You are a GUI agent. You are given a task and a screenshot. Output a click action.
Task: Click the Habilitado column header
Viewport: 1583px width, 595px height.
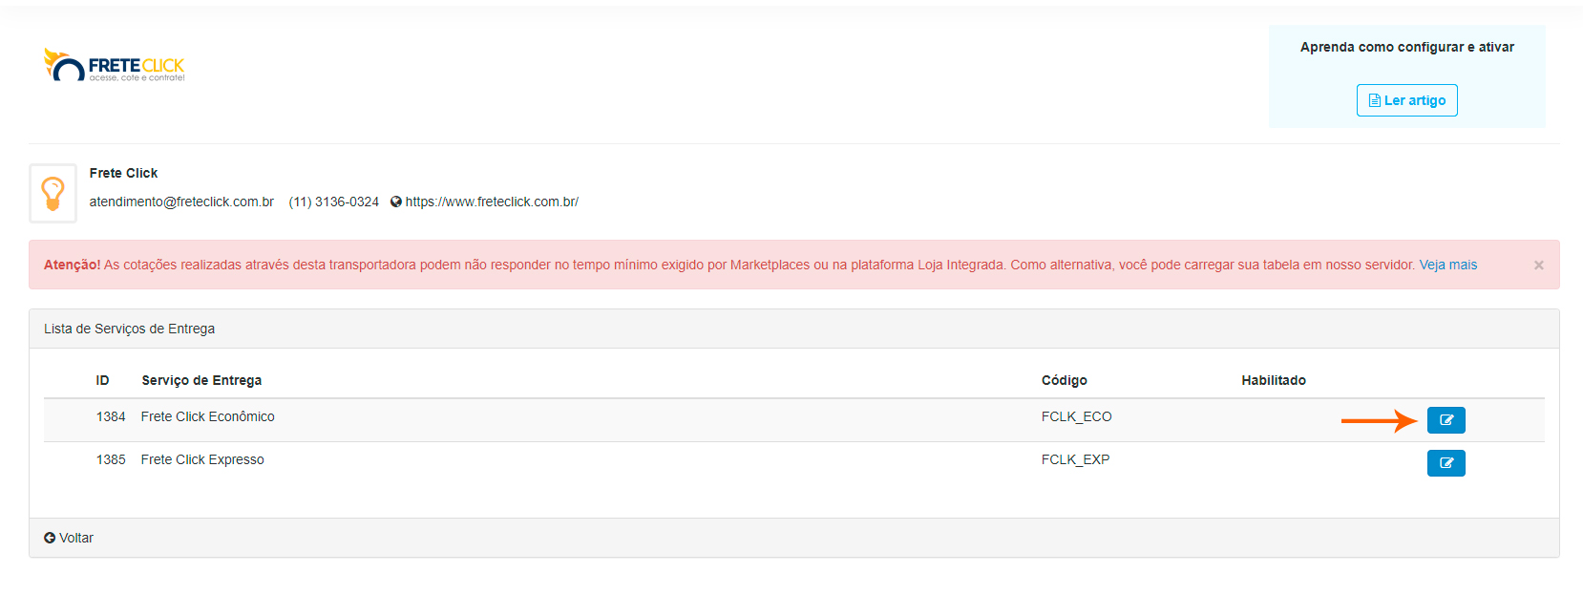click(1273, 380)
